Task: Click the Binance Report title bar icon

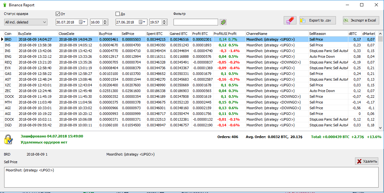Action: (4, 5)
